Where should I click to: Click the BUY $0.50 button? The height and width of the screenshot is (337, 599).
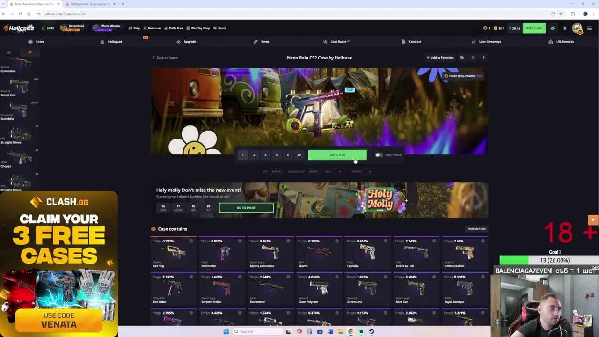click(x=337, y=155)
